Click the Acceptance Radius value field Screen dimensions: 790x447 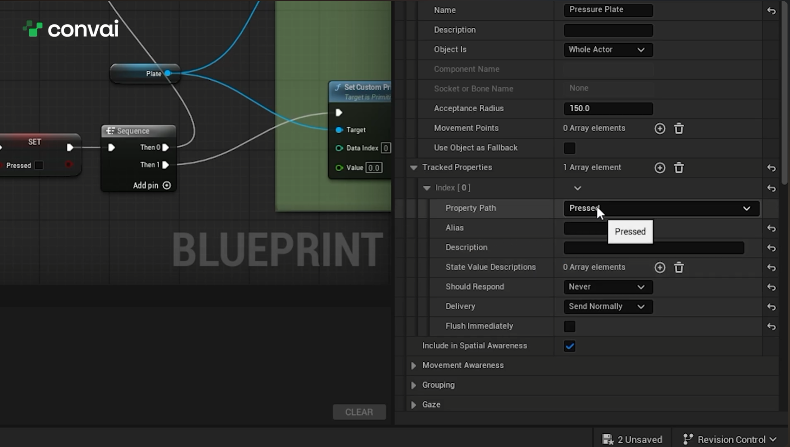tap(608, 109)
